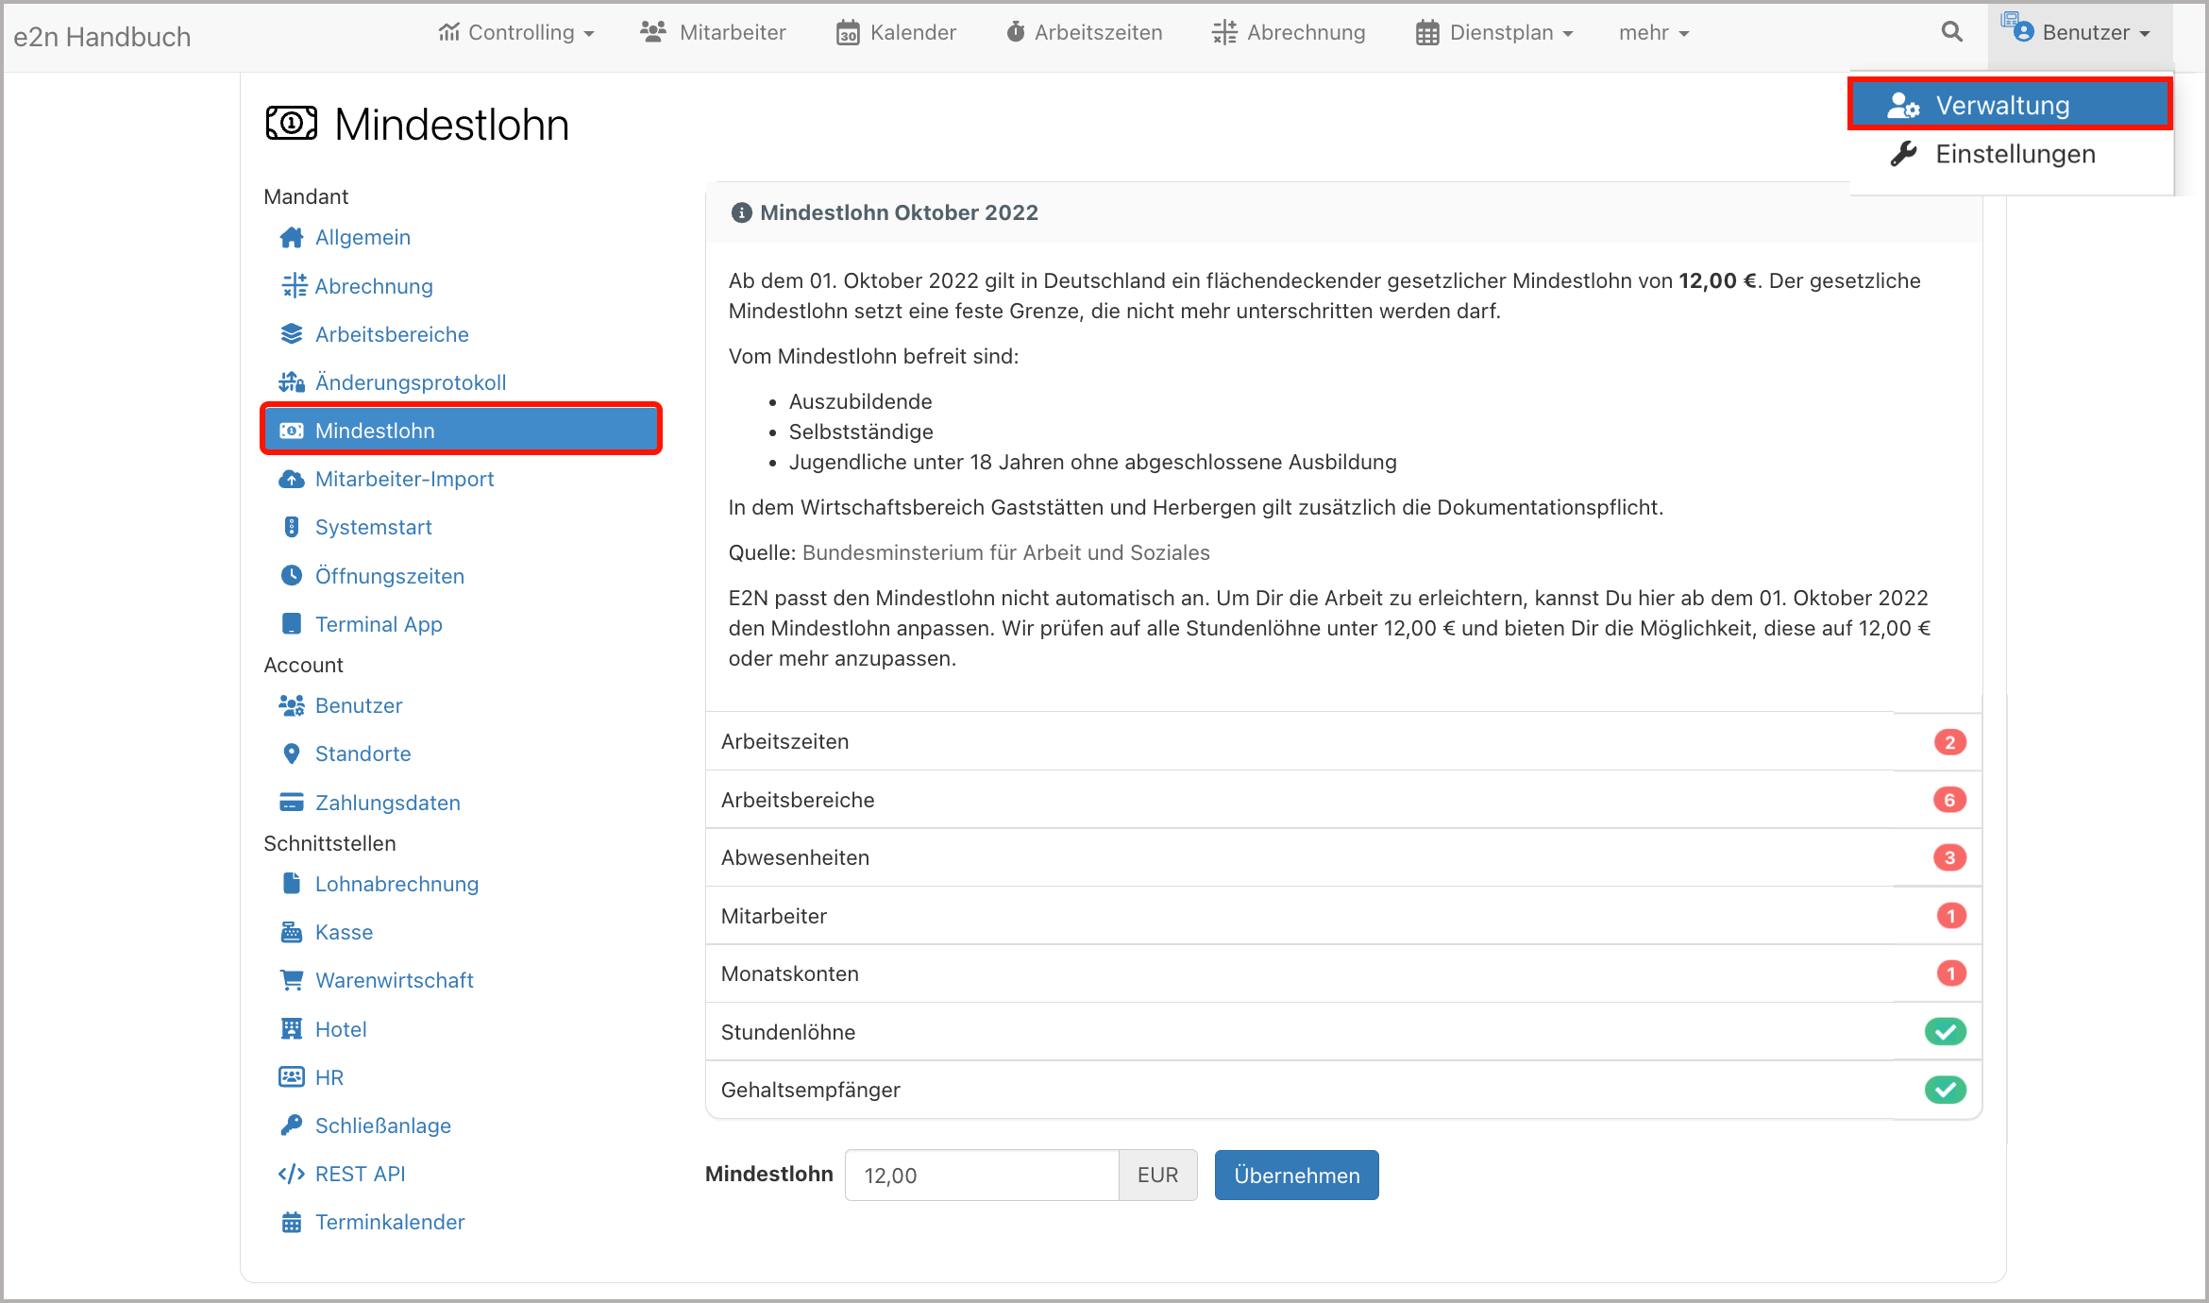The width and height of the screenshot is (2209, 1303).
Task: Toggle the Stundenlöhne green checkmark
Action: [1946, 1031]
